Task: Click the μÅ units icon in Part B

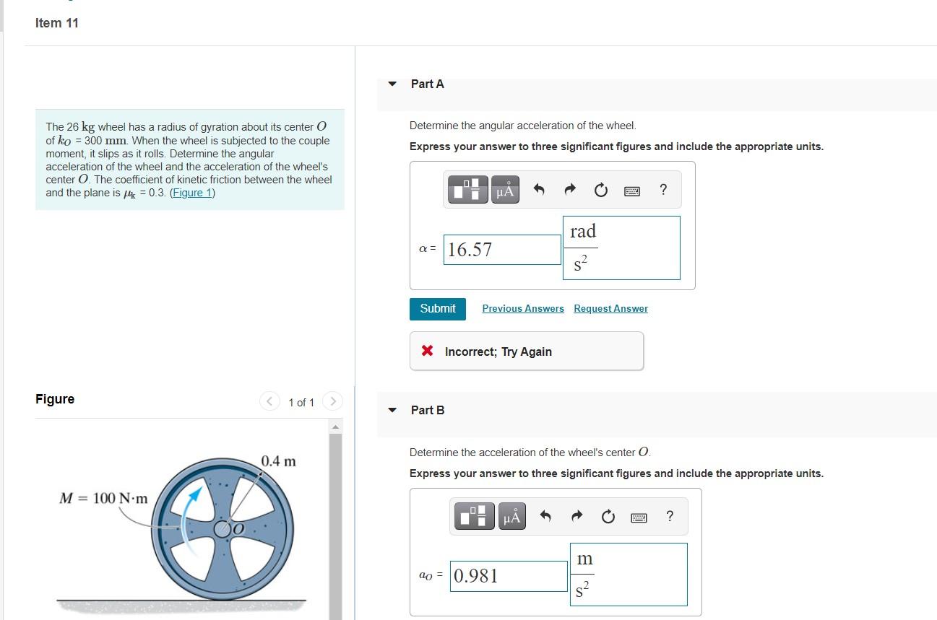Action: [x=511, y=516]
